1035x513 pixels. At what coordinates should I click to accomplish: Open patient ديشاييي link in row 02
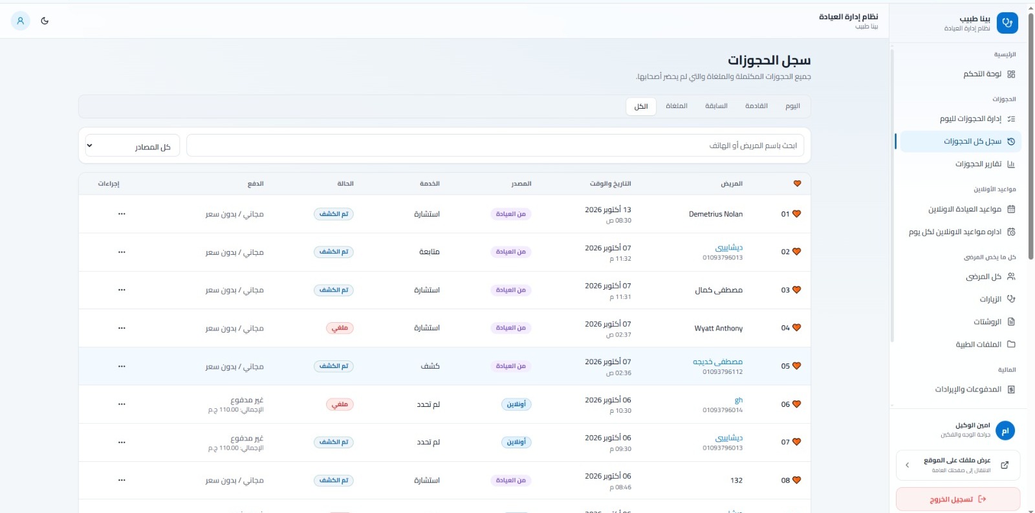pyautogui.click(x=729, y=248)
